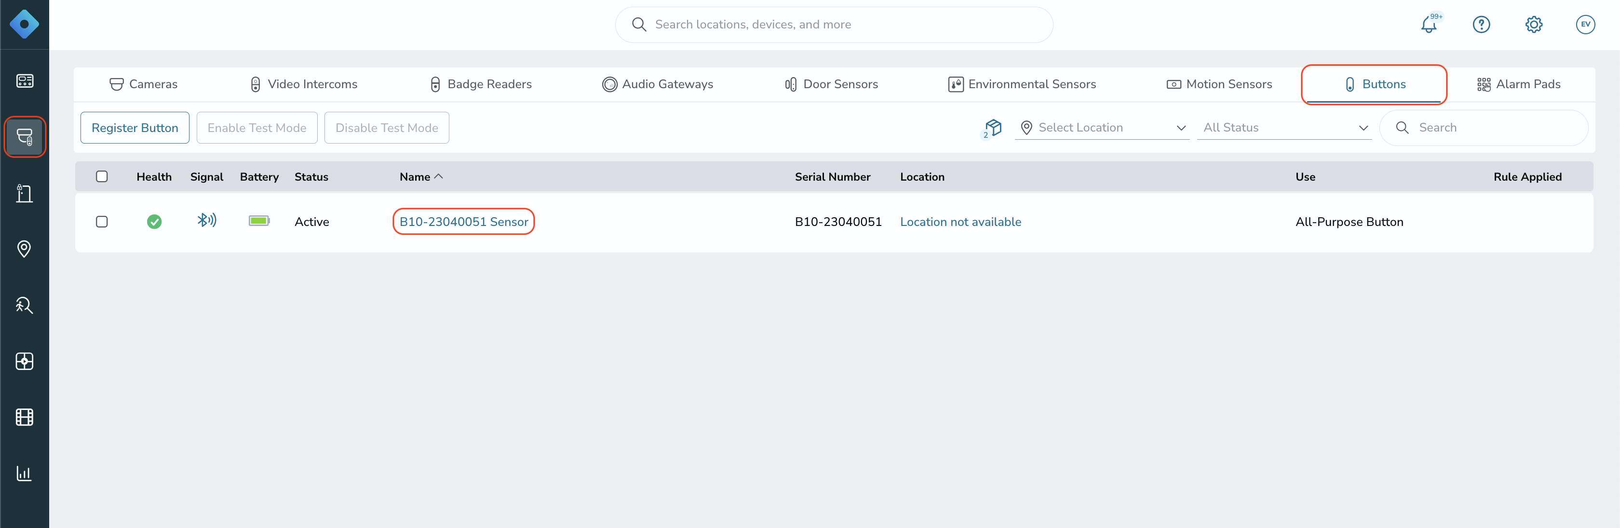Switch to the Audio Gateways tab
Screen dimensions: 1620x528
click(x=658, y=84)
